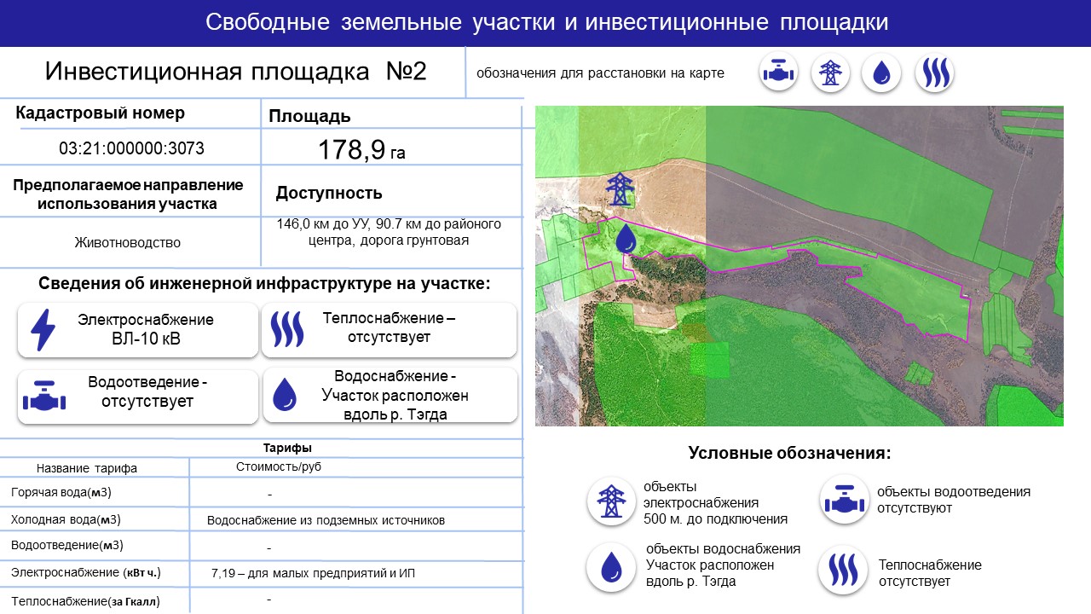
Task: Click legend text объекты электроснабжения 500 м.
Action: [x=716, y=502]
